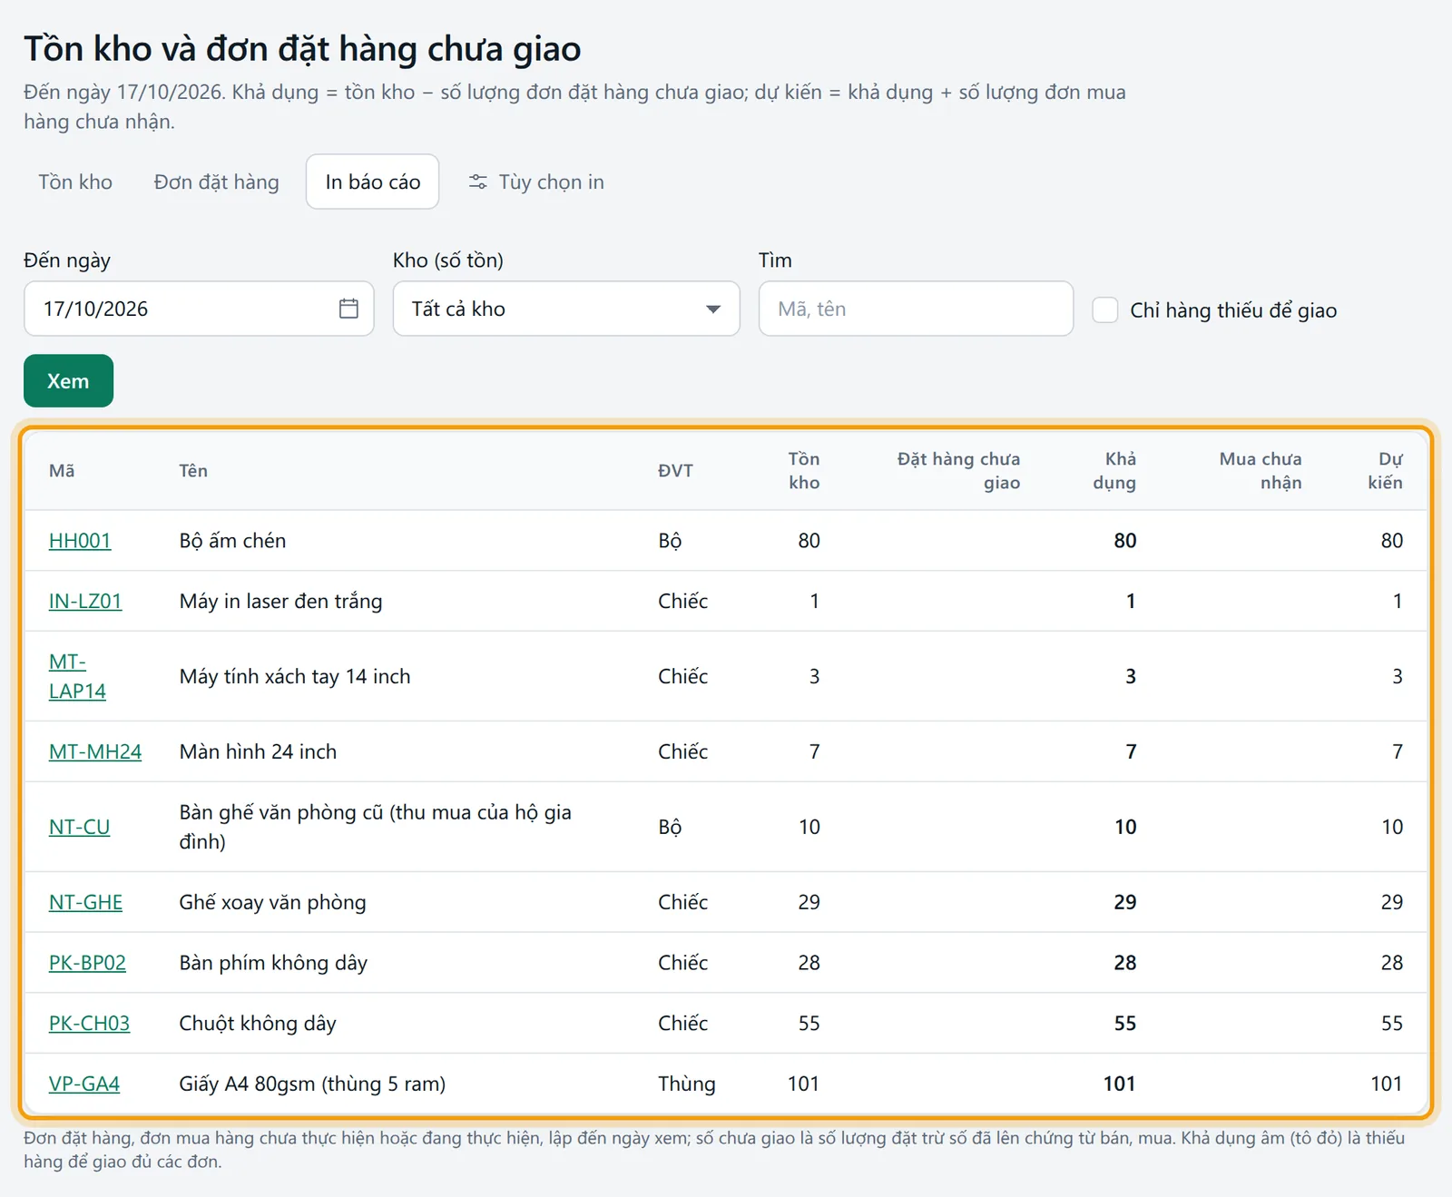Image resolution: width=1452 pixels, height=1197 pixels.
Task: Open item link PK-BP02
Action: 87,963
